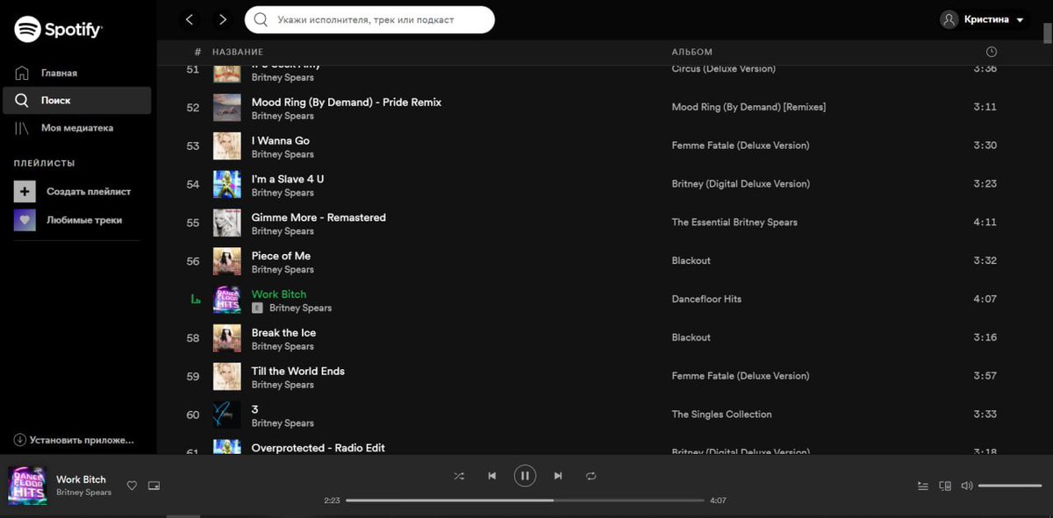Click the playing equalizer icon on row 57
1053x518 pixels.
(195, 300)
